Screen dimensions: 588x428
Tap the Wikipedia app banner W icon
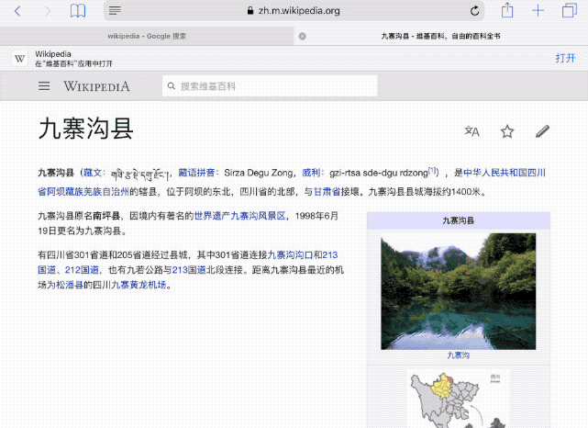coord(19,59)
